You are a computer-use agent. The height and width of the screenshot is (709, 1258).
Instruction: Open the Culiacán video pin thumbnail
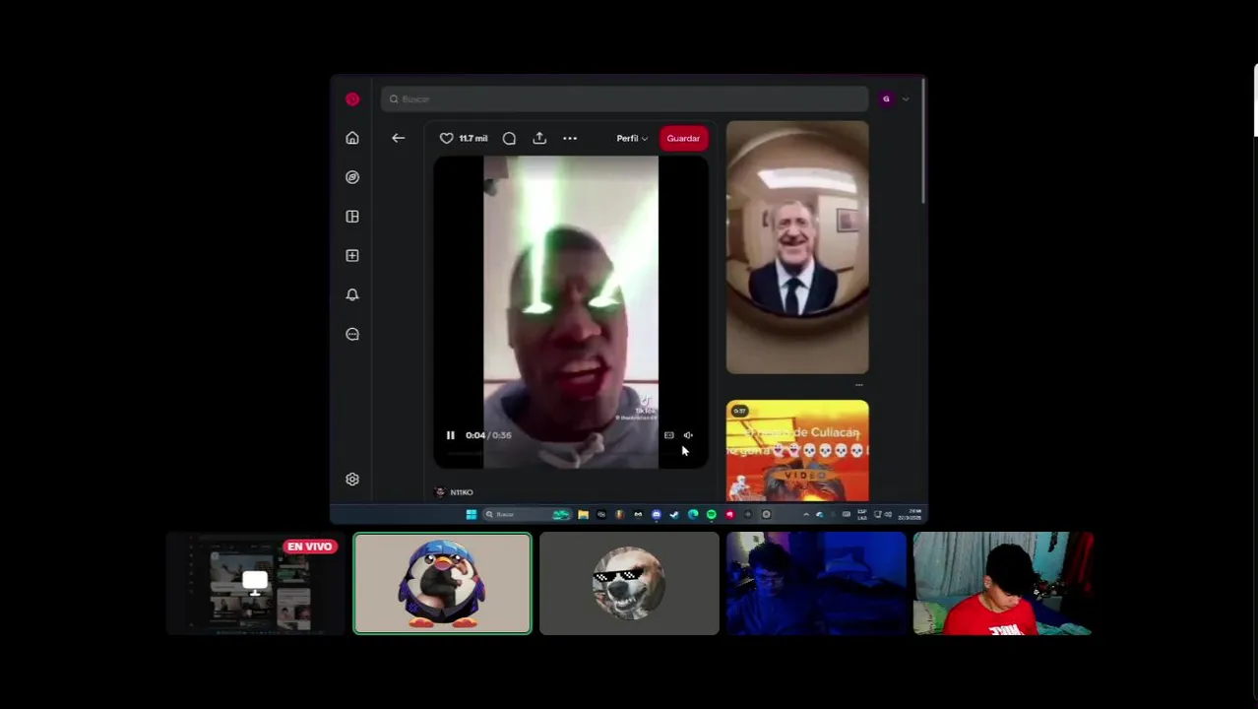tap(797, 451)
